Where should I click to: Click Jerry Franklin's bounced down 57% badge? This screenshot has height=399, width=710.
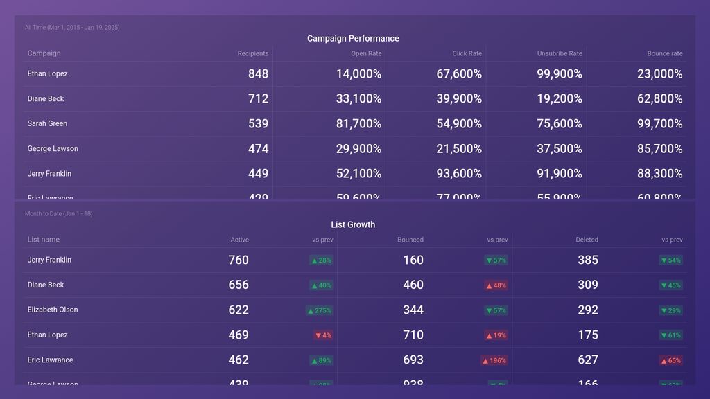[x=496, y=260]
